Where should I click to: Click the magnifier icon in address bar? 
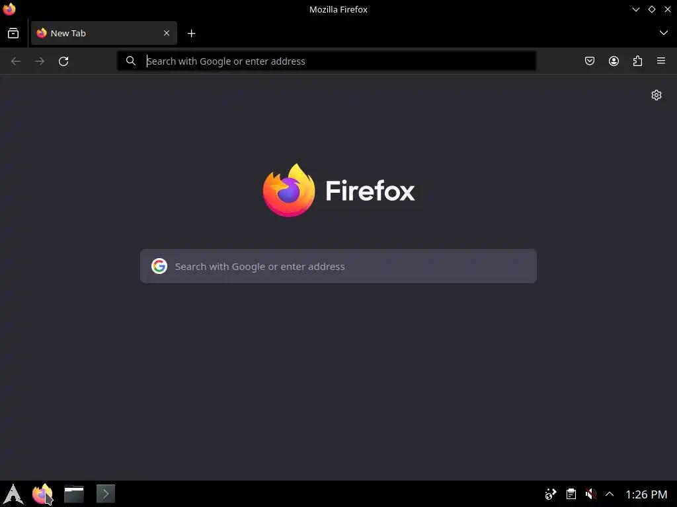(x=131, y=61)
